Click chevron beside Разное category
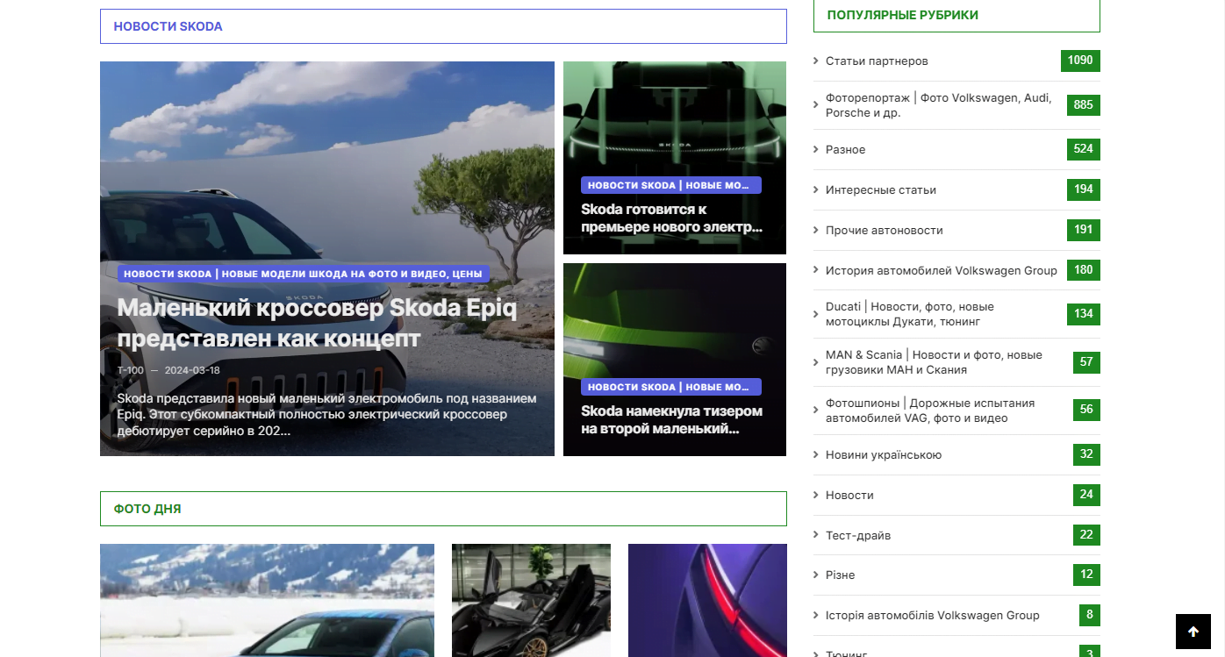The image size is (1225, 657). pyautogui.click(x=816, y=150)
